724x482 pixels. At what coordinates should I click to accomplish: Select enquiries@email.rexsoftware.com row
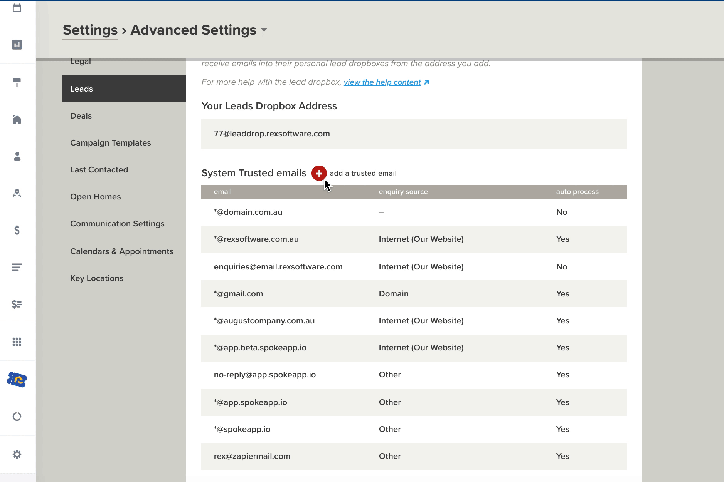[x=414, y=267]
